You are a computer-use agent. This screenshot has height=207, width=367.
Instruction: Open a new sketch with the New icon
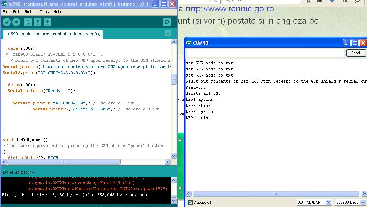[28, 22]
